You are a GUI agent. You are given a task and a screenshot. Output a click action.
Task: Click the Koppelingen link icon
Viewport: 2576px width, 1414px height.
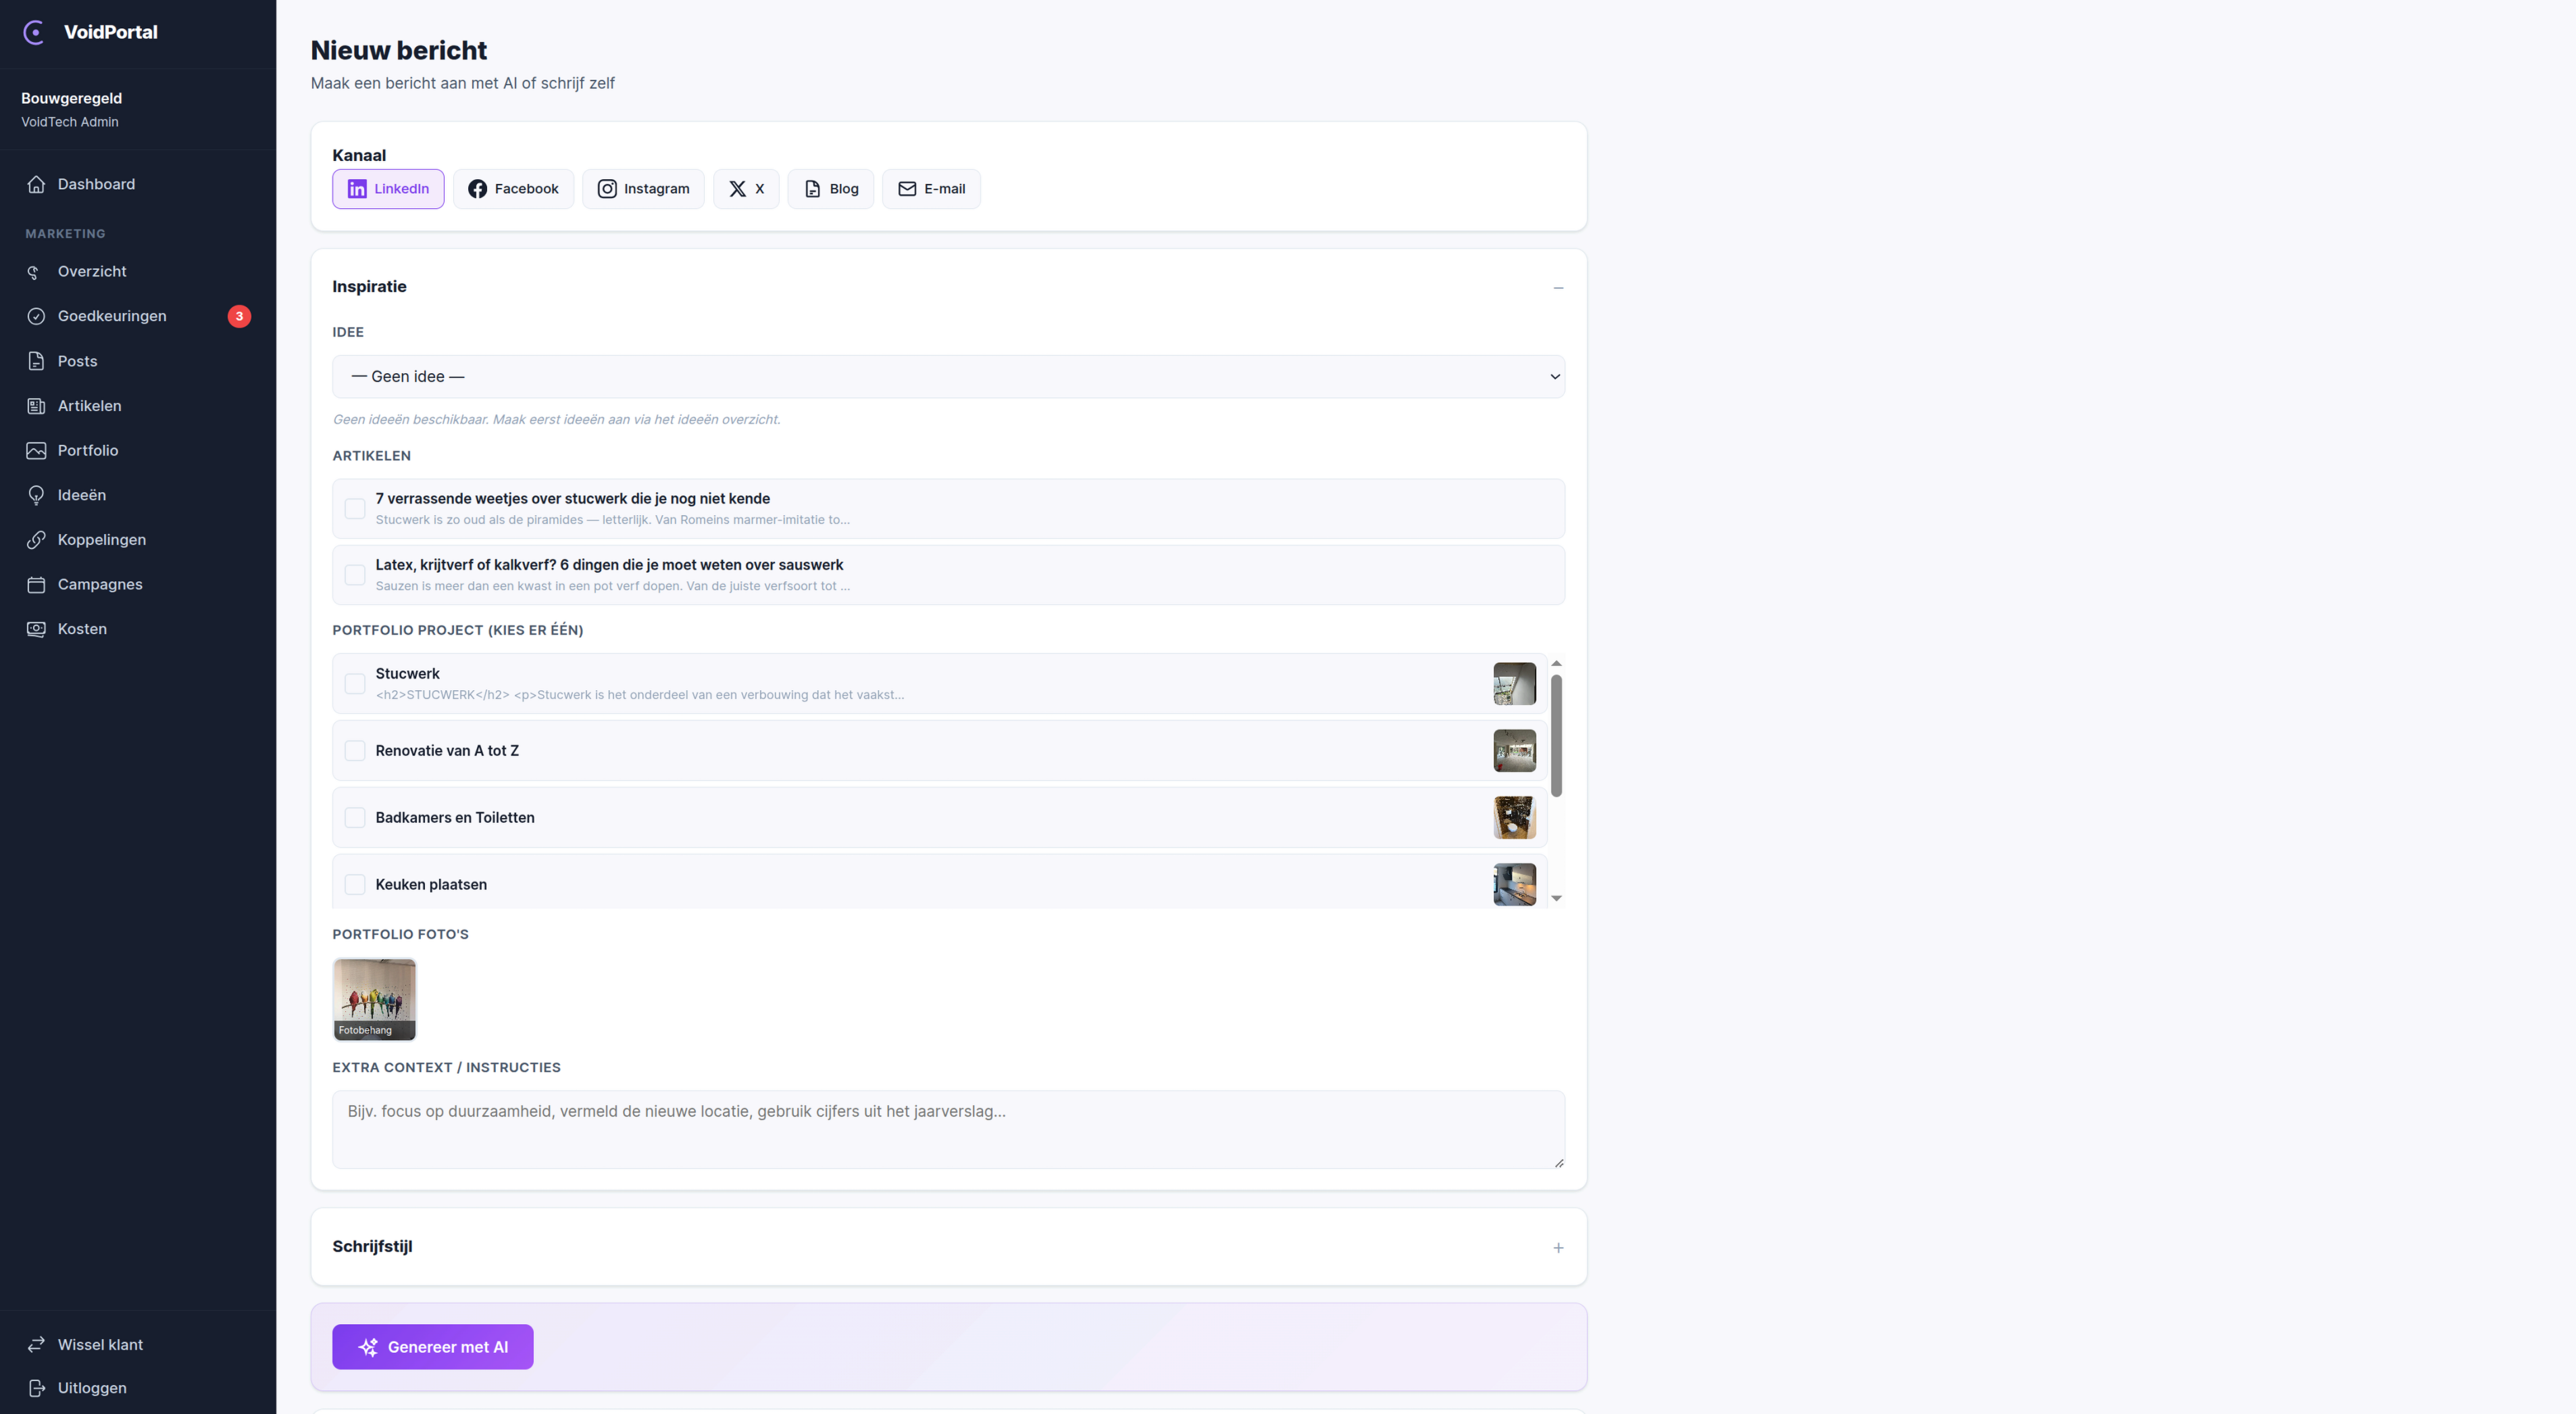pos(36,539)
